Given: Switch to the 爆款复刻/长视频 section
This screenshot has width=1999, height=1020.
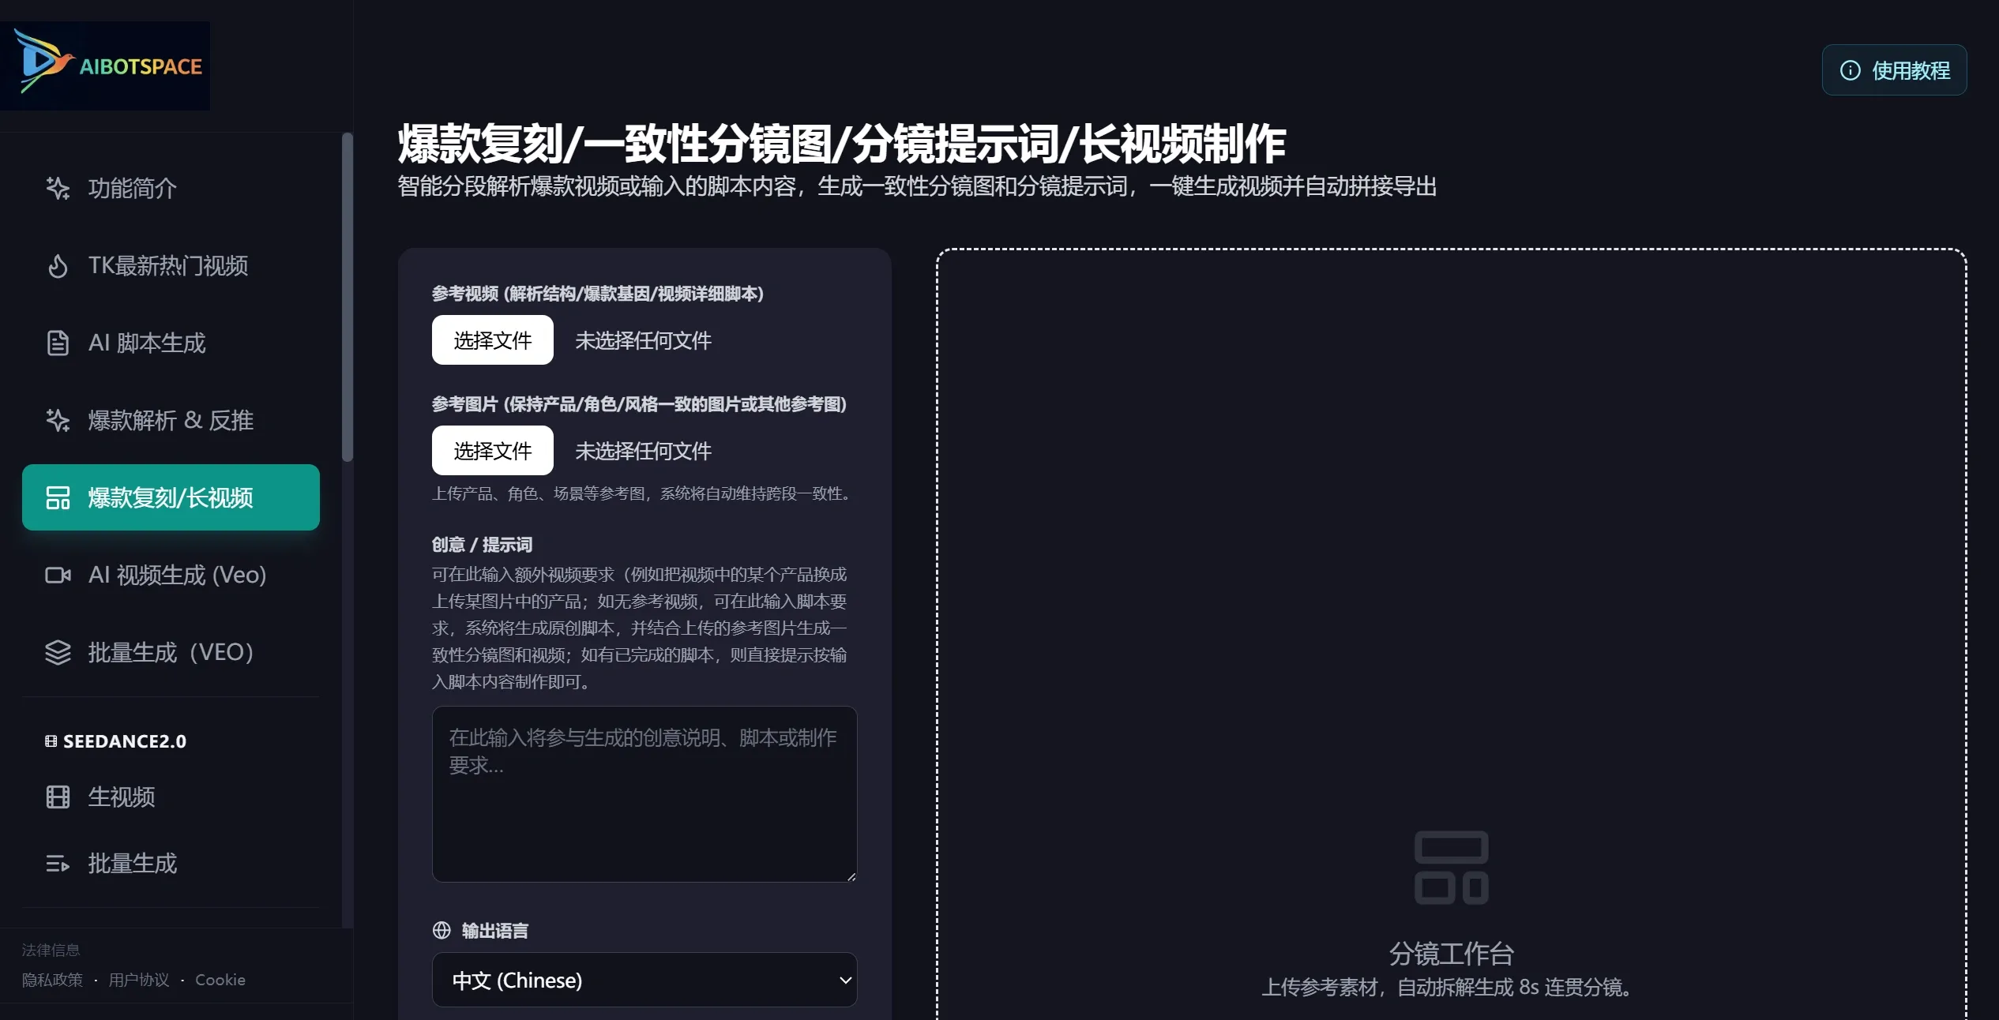Looking at the screenshot, I should pos(170,497).
